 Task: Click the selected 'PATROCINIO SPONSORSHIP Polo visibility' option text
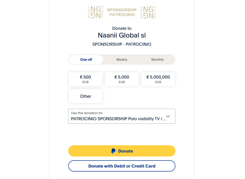(x=119, y=119)
